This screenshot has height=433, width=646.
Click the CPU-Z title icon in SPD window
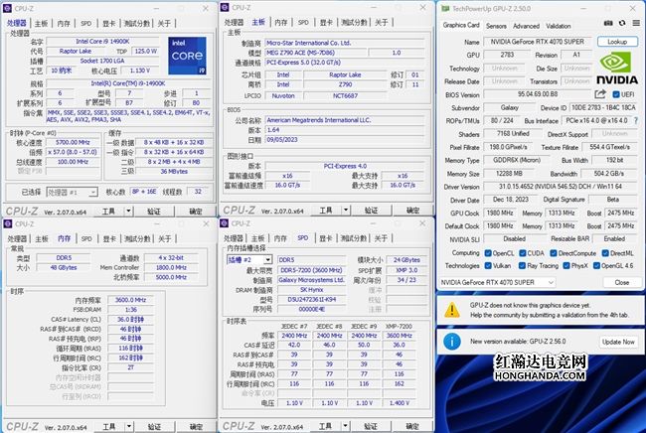click(x=226, y=224)
